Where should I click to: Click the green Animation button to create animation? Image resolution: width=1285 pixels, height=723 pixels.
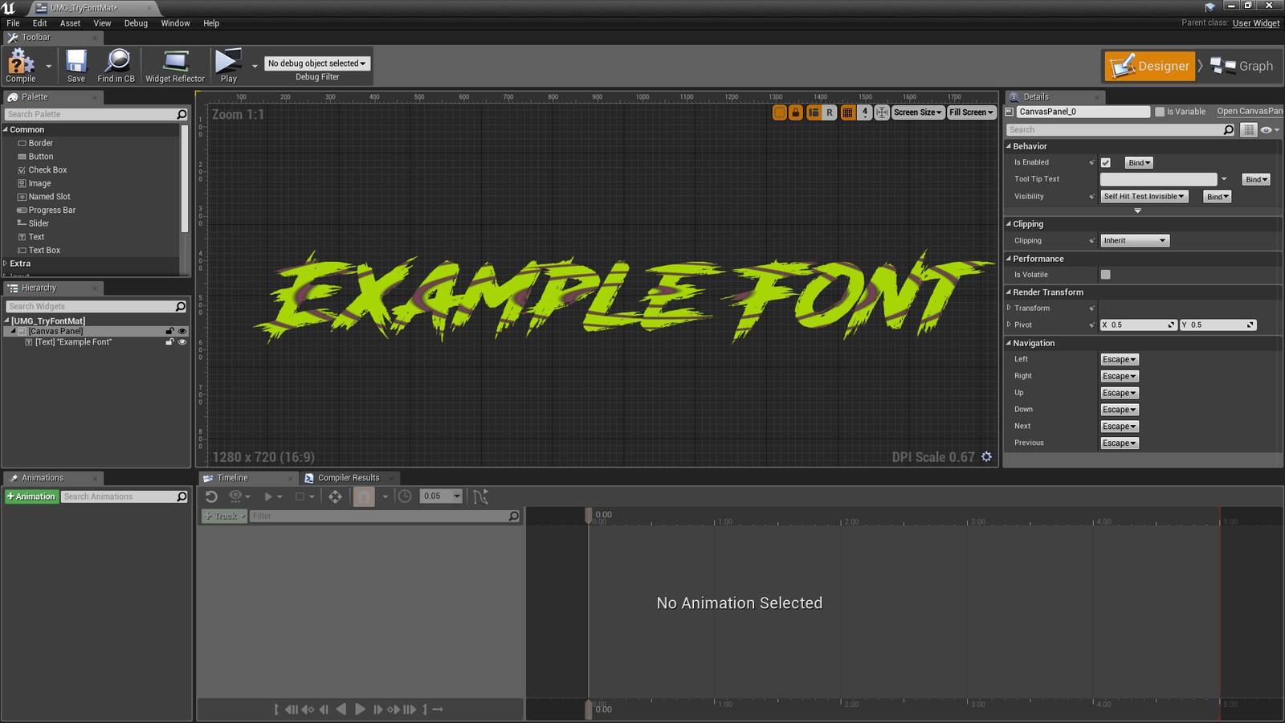[31, 496]
